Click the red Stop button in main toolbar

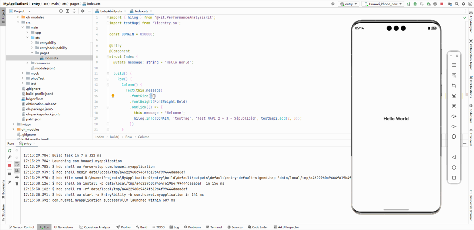coord(441,4)
